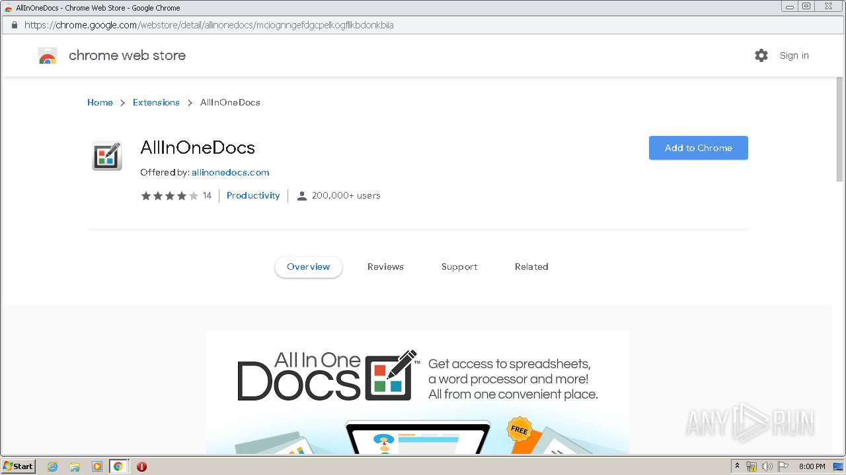
Task: Click the volume speaker tray icon
Action: coord(767,466)
